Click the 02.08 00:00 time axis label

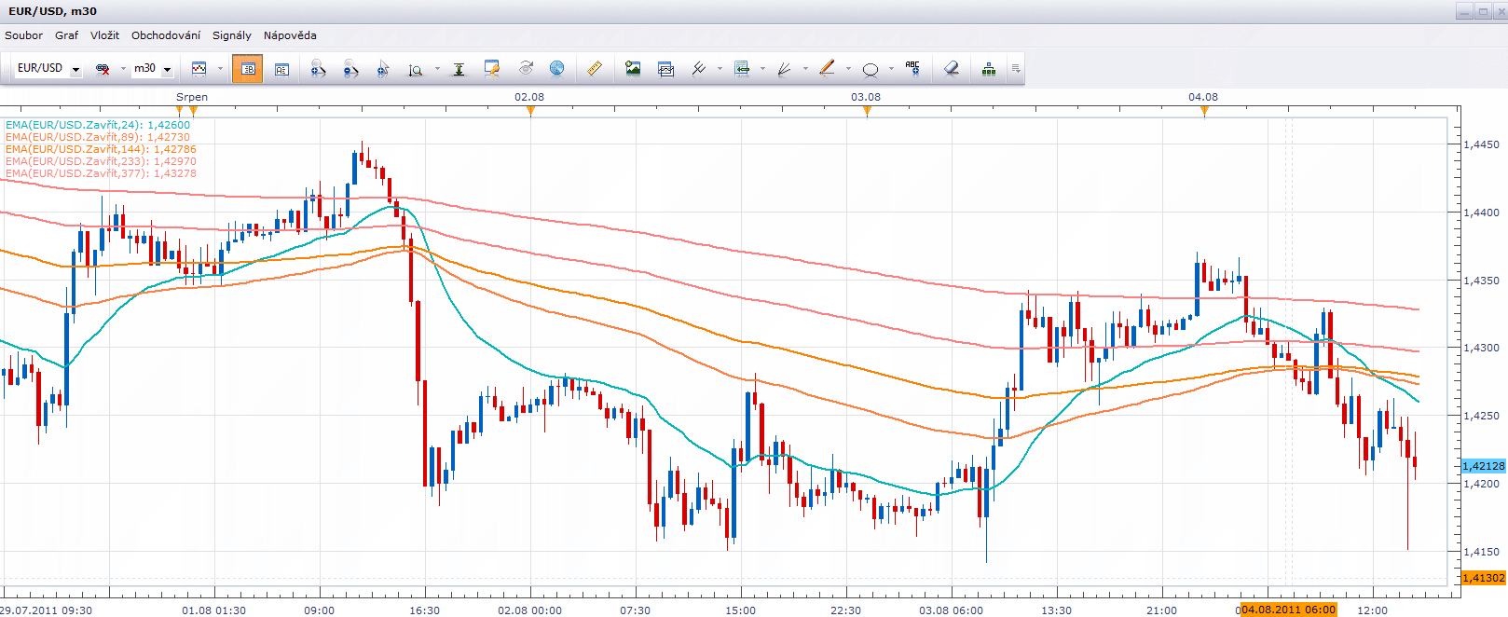coord(529,610)
